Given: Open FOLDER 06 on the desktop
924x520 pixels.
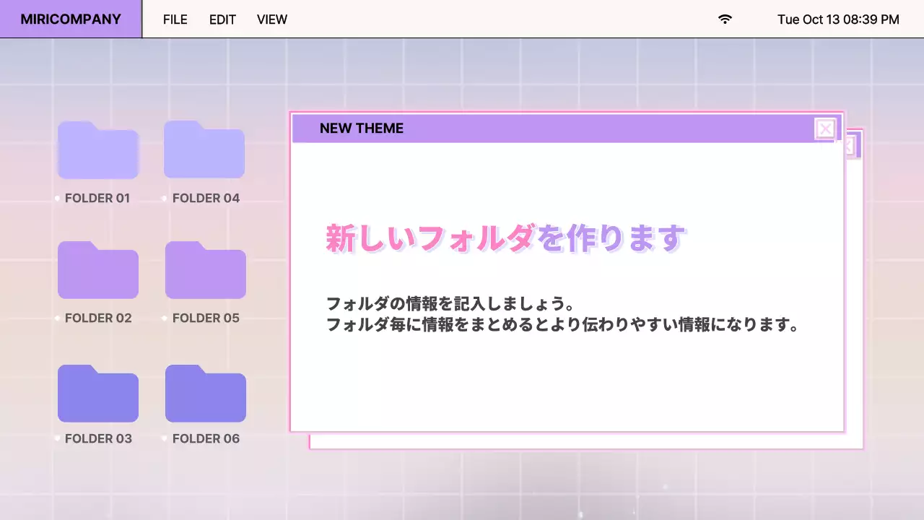Looking at the screenshot, I should coord(205,394).
